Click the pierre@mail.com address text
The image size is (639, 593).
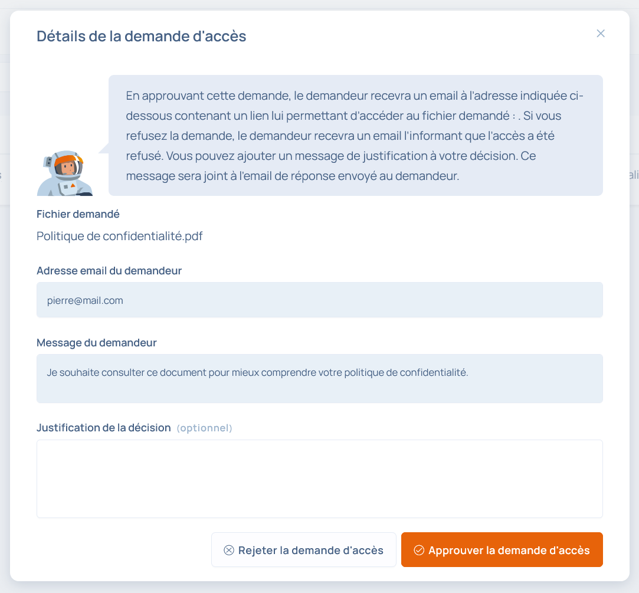(85, 300)
